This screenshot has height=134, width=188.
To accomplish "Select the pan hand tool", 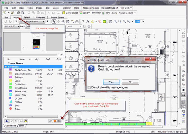I will 77,21.
